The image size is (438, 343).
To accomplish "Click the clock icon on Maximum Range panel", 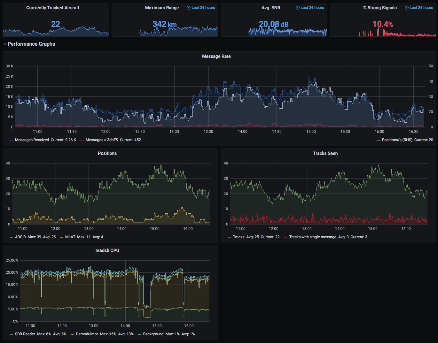I will coord(188,8).
